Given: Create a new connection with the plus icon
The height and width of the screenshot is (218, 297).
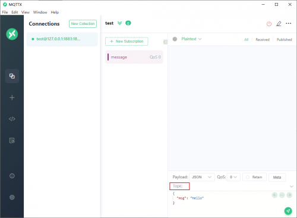Looking at the screenshot, I should pos(12,97).
